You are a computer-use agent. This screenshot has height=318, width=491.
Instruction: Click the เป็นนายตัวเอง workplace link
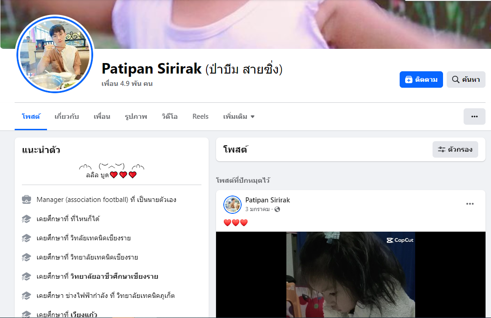click(x=157, y=200)
